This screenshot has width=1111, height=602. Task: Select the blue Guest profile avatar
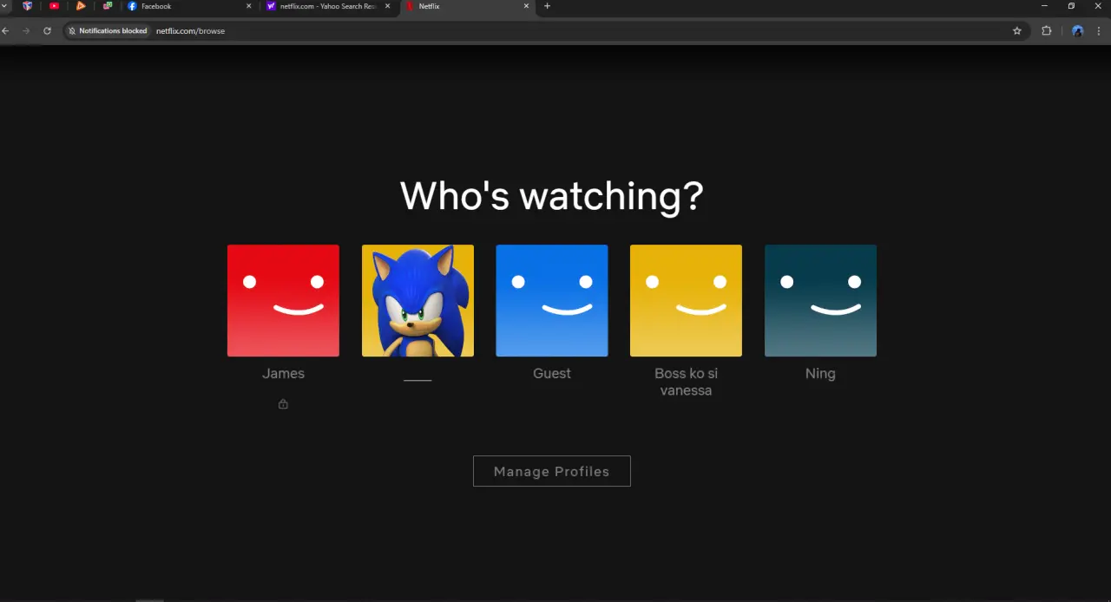tap(552, 300)
